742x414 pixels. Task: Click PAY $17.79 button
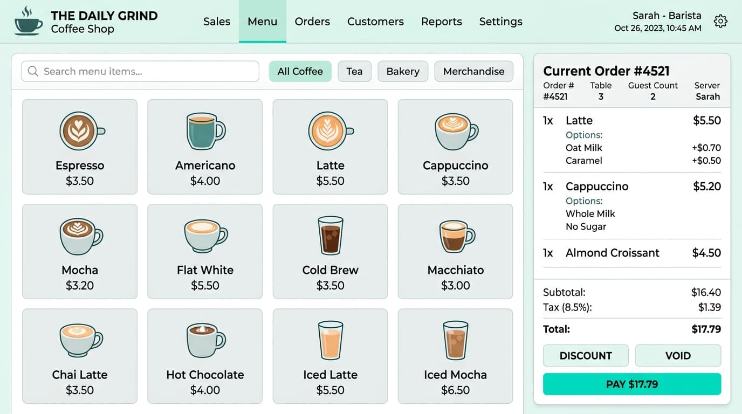pyautogui.click(x=632, y=384)
